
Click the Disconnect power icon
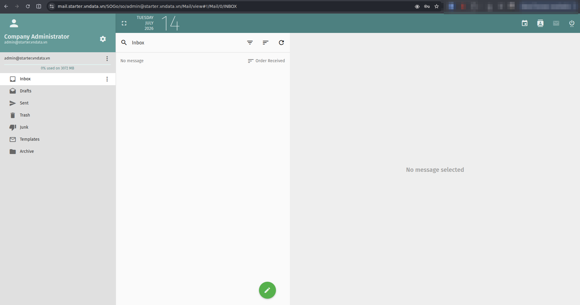pos(572,23)
